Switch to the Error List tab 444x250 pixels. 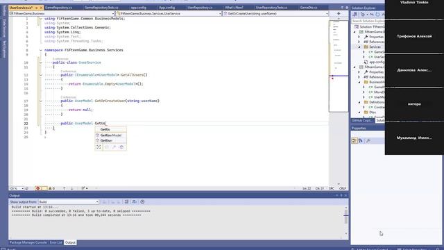coord(55,242)
